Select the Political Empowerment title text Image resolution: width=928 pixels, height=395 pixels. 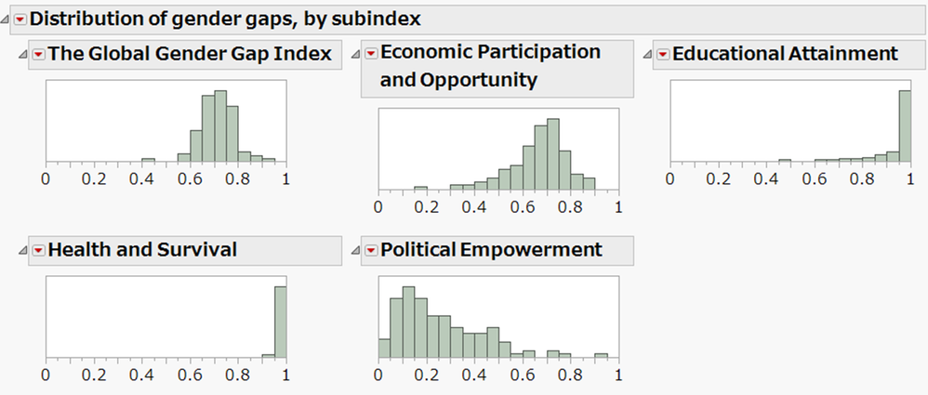491,249
